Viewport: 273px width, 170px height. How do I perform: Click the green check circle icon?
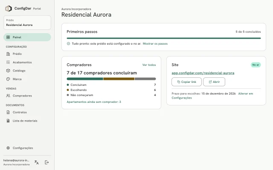pos(68,44)
